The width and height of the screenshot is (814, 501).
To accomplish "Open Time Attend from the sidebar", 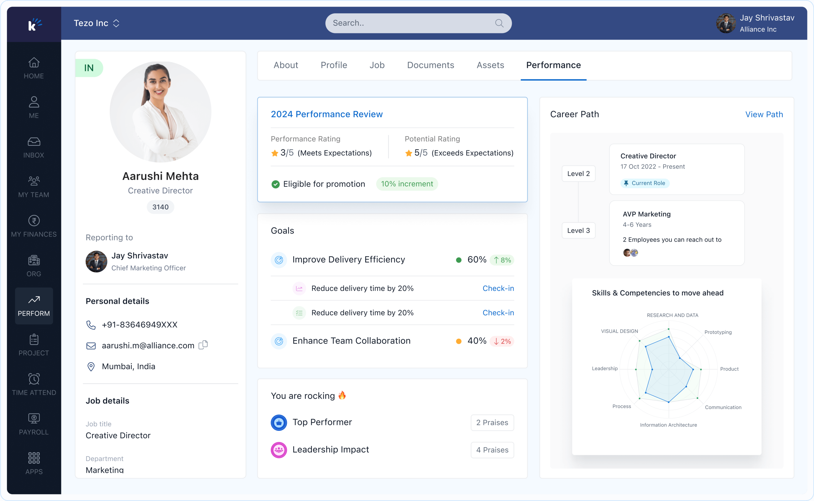I will (x=33, y=384).
